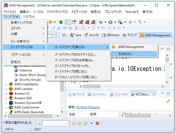Open the find bar combo box dropdown
176x134 pixels.
(x=67, y=123)
